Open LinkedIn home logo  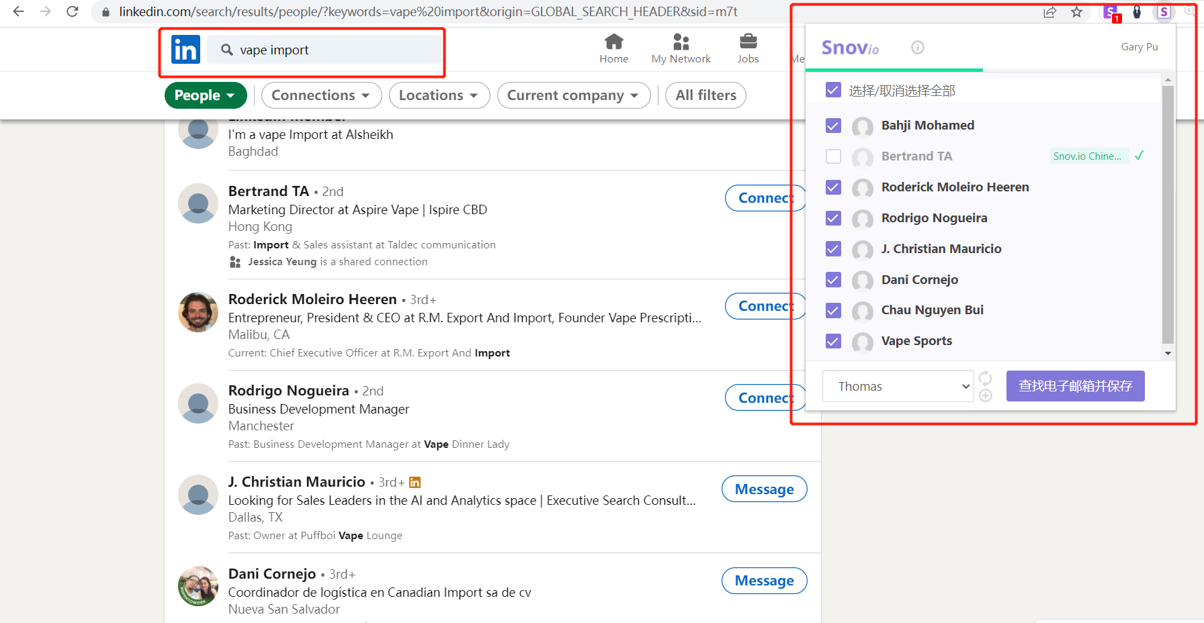[x=185, y=50]
